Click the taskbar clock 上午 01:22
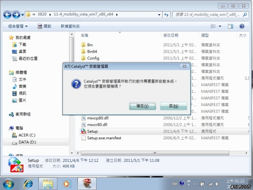Image resolution: width=253 pixels, height=190 pixels. pos(235,181)
